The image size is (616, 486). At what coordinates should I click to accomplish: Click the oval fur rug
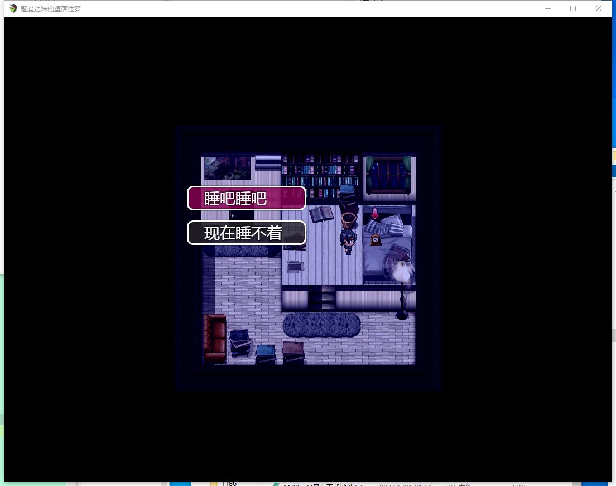coord(321,324)
